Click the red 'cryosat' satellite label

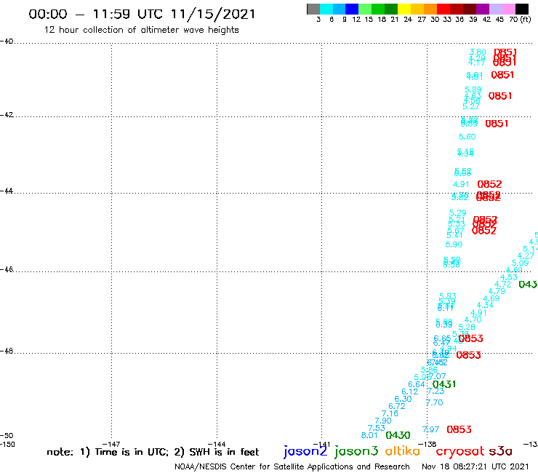pos(460,451)
